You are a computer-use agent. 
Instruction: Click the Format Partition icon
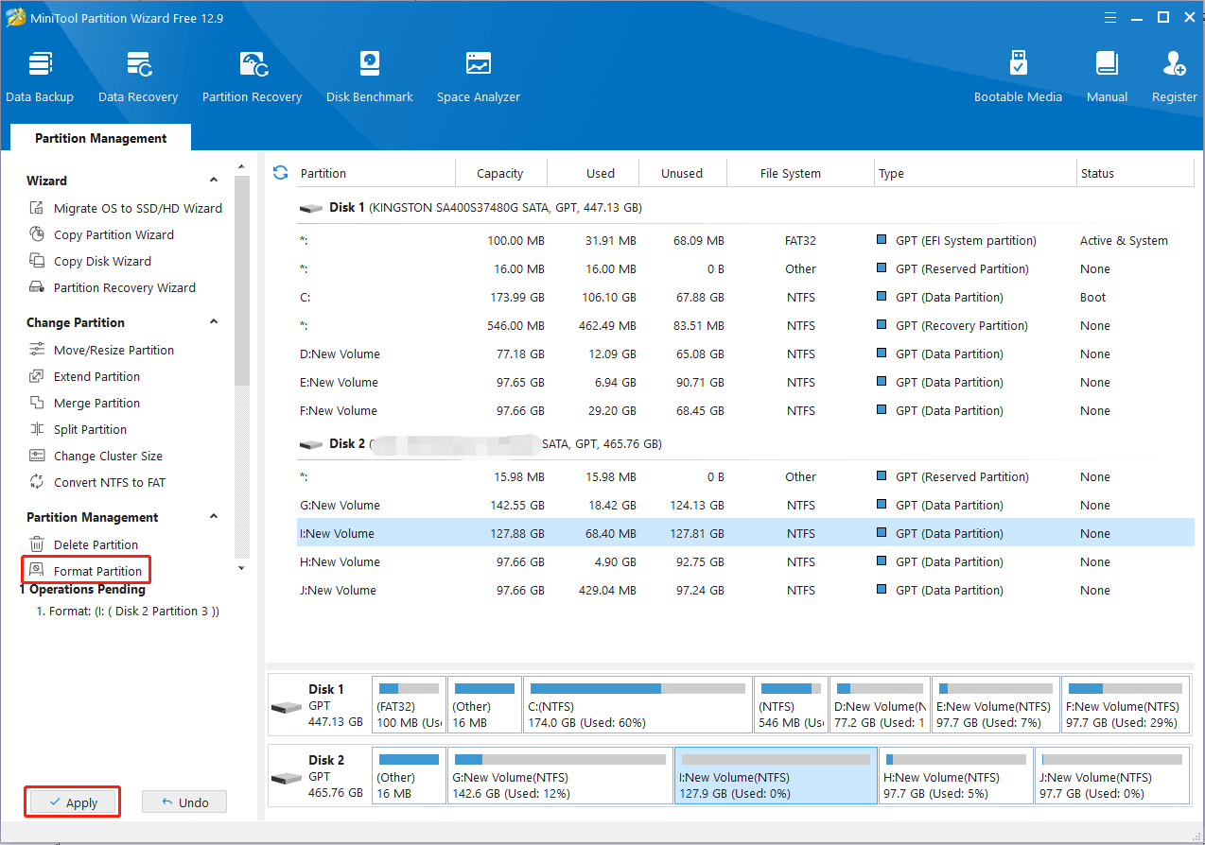(x=37, y=570)
